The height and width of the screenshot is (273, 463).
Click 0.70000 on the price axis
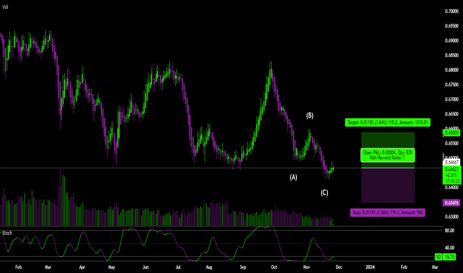[452, 11]
